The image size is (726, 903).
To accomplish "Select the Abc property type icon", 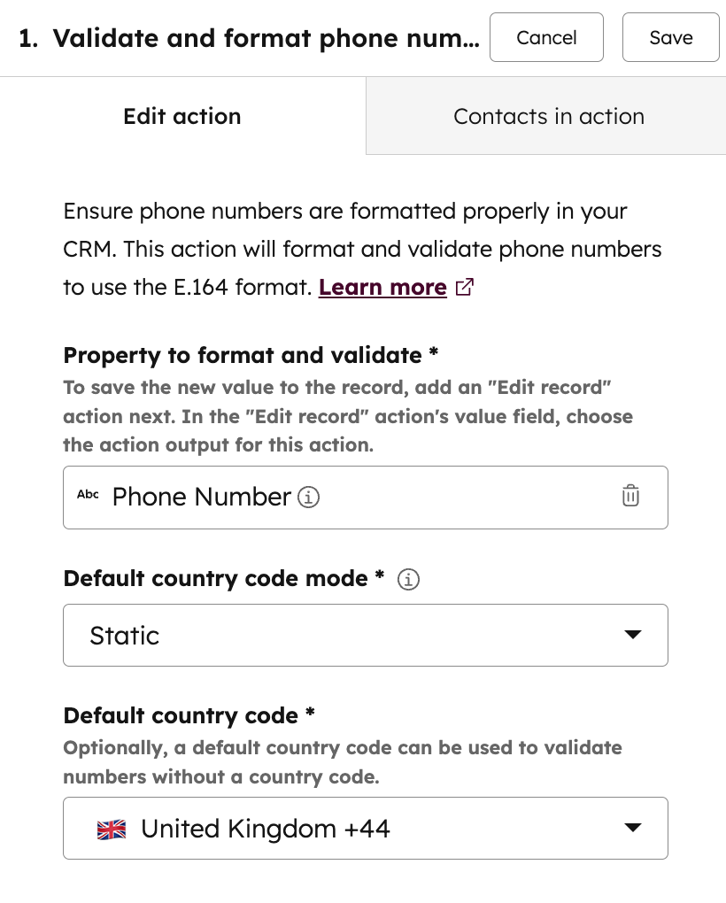I will coord(88,496).
